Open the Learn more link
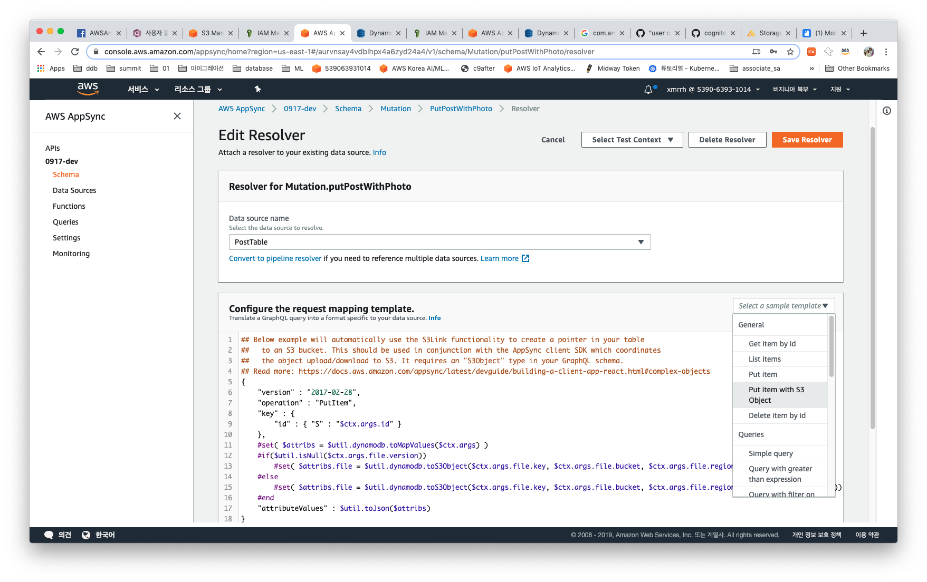The image size is (927, 582). pos(499,258)
